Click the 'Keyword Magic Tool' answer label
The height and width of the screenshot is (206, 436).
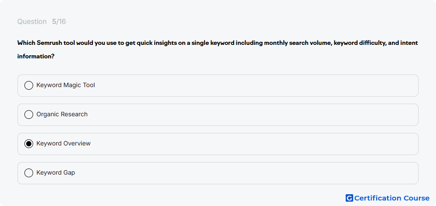pyautogui.click(x=66, y=85)
